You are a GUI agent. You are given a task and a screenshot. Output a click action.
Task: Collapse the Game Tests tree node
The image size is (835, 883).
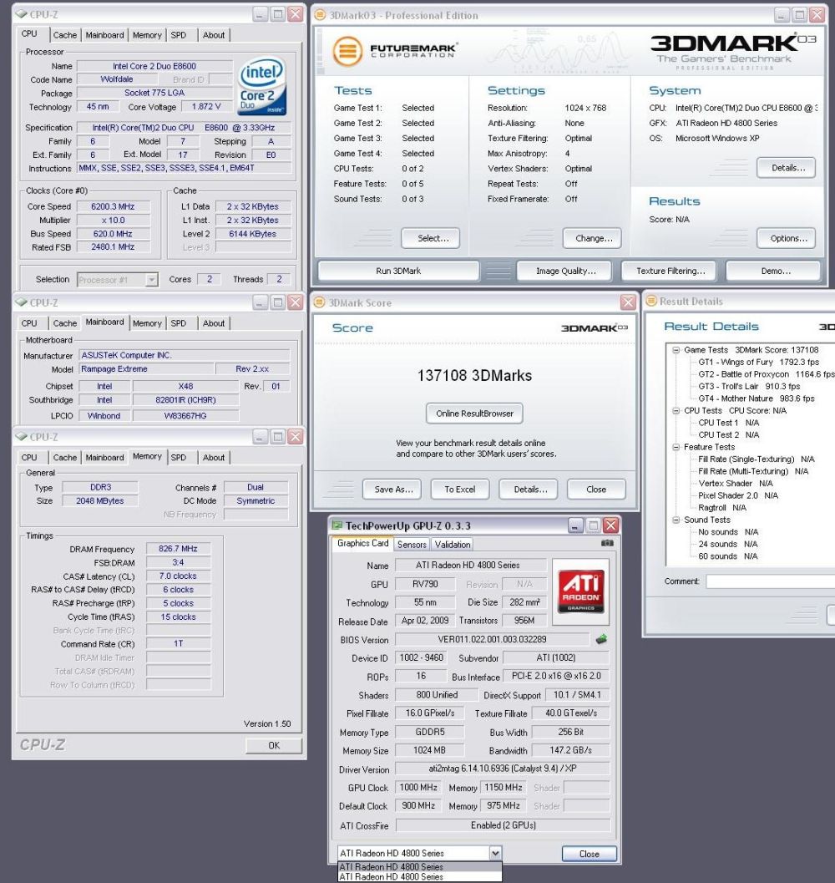676,350
